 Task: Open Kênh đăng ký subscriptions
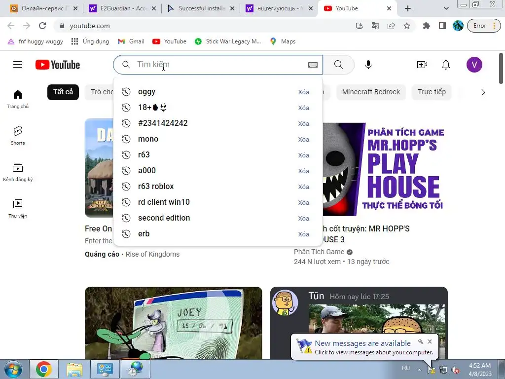(18, 172)
